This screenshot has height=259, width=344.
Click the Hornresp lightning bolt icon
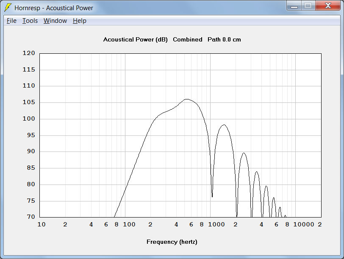[8, 8]
